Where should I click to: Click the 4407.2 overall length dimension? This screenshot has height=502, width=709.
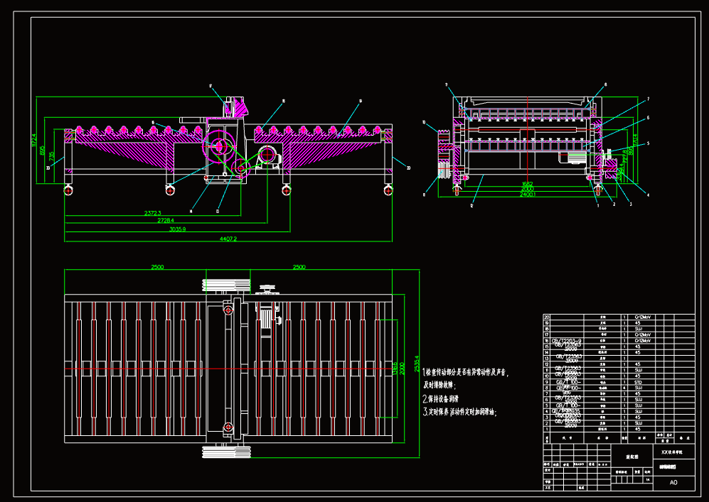(228, 239)
